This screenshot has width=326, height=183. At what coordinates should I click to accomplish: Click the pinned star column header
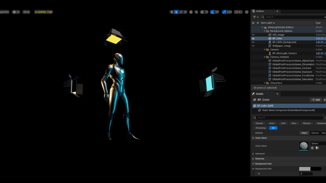[x=258, y=23]
